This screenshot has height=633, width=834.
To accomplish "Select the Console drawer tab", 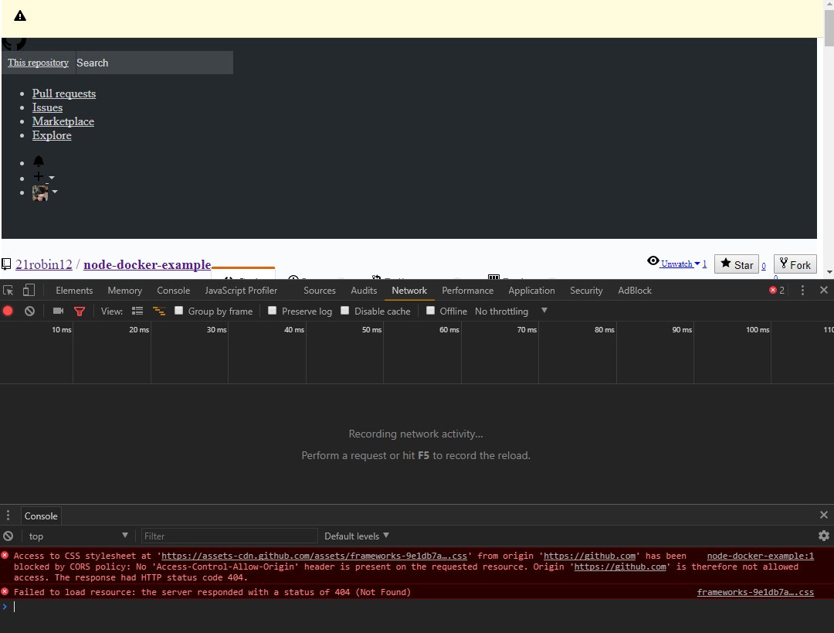I will 41,516.
